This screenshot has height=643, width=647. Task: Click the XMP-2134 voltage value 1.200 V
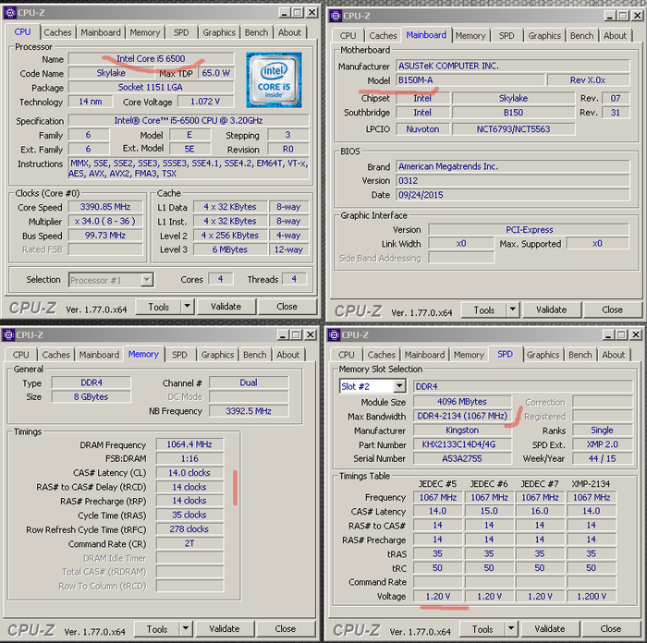tap(592, 597)
